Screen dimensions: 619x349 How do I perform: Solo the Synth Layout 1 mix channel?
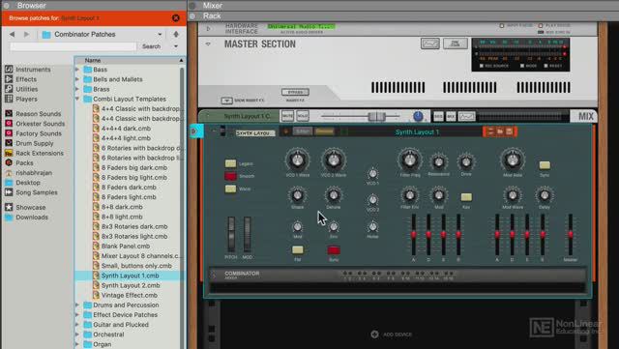pyautogui.click(x=303, y=116)
